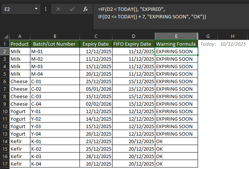Select the column A header
The image size is (249, 169).
tap(19, 36)
